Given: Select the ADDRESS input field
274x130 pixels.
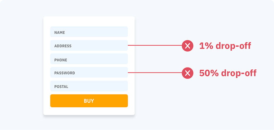Looking at the screenshot, I should (89, 45).
